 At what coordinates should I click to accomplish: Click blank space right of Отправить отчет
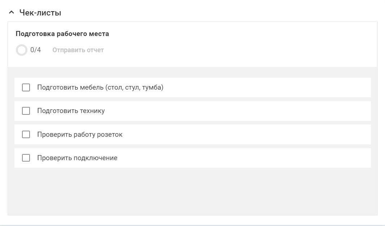pyautogui.click(x=235, y=50)
